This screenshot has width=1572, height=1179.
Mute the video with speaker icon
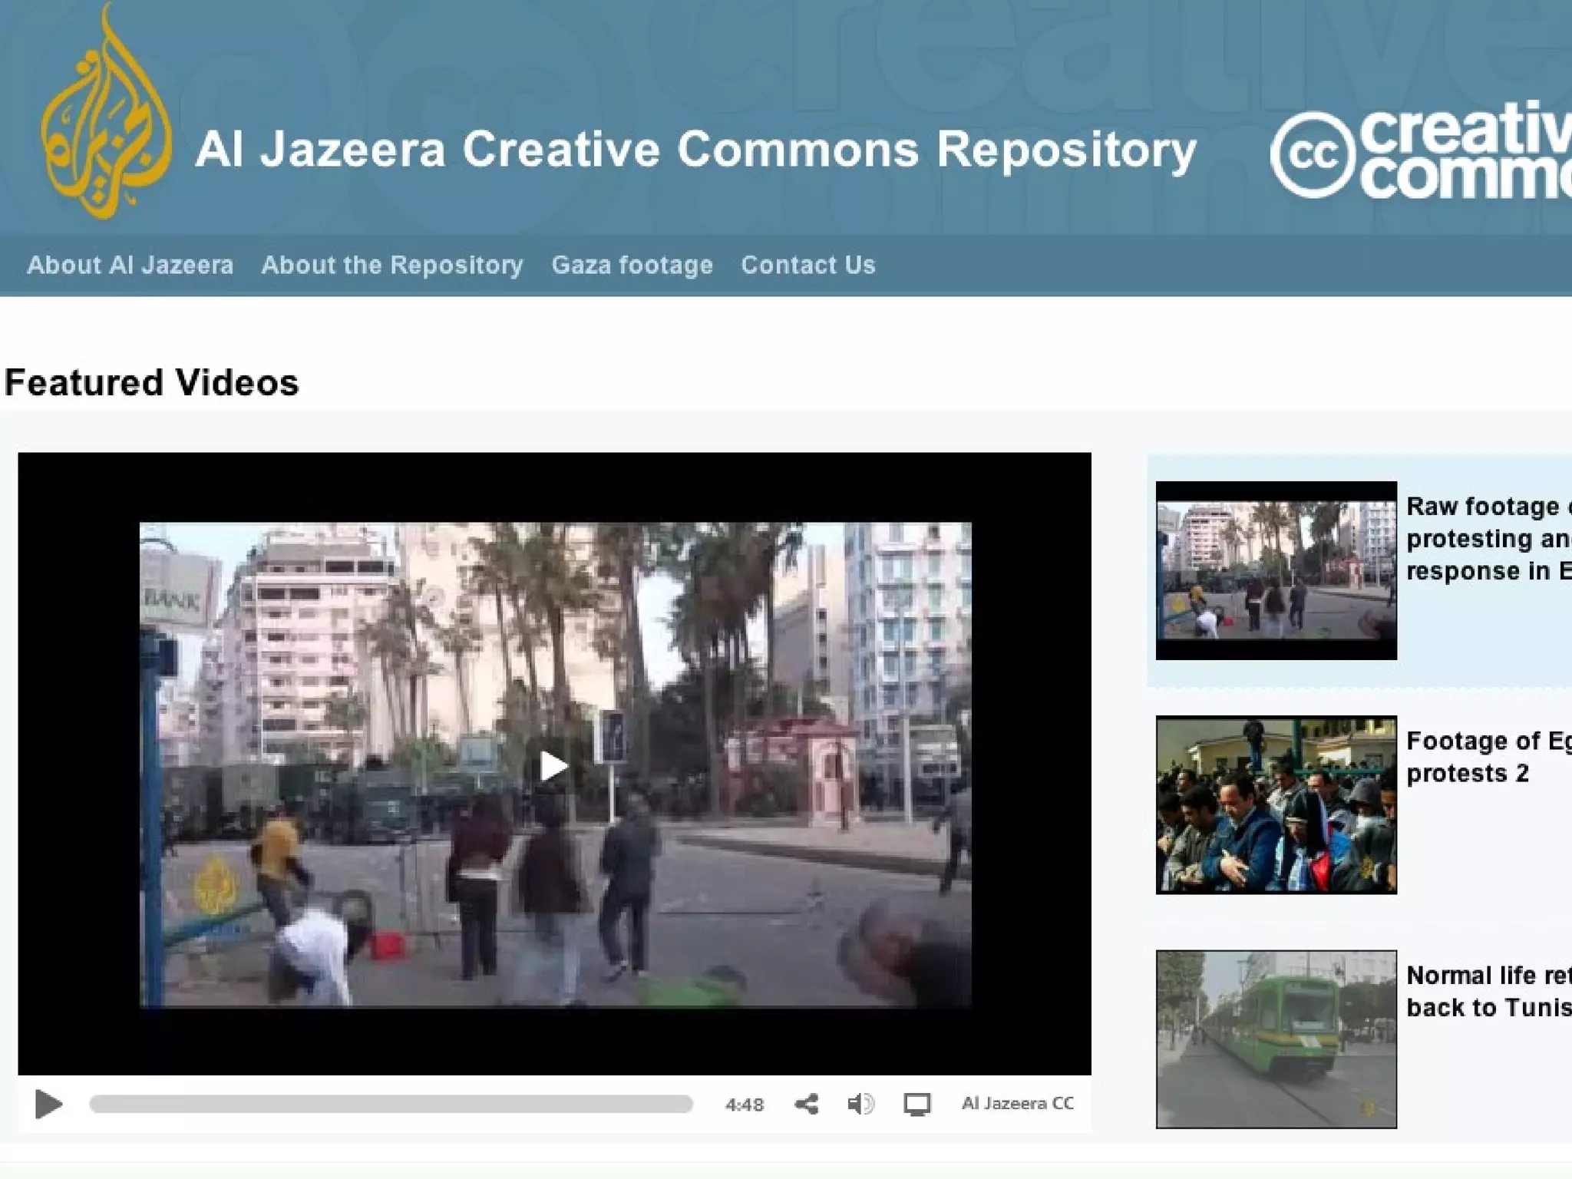(860, 1104)
